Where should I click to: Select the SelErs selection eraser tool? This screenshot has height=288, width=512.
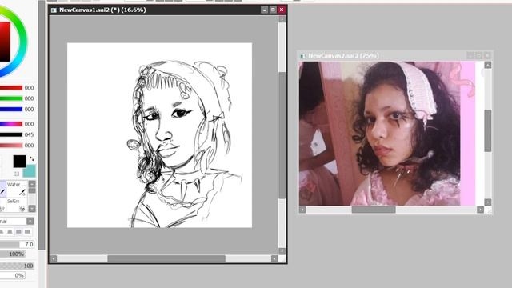coord(17,205)
